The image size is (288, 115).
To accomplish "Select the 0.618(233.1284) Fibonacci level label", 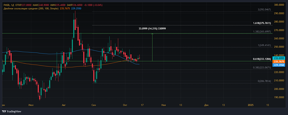I will click(262, 59).
